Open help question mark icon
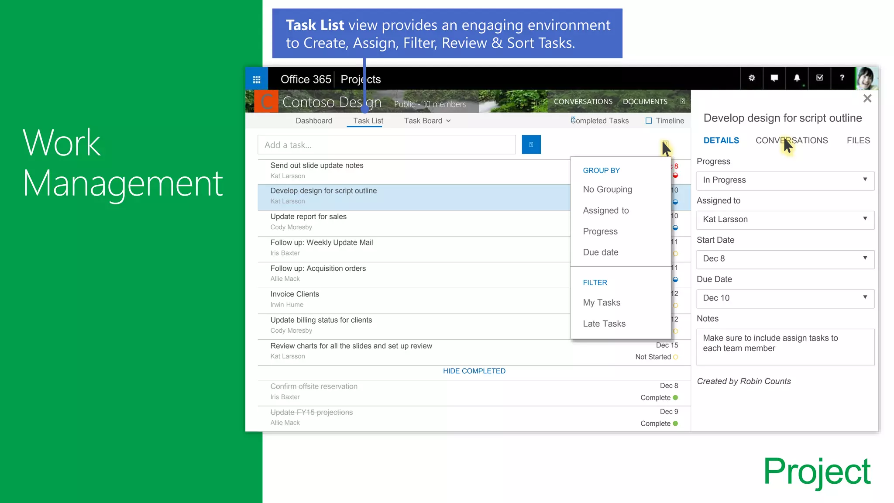The image size is (894, 503). [842, 78]
